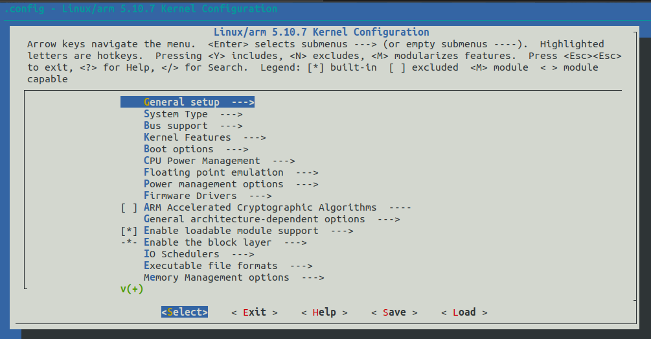Toggle Enable loadable module support checkbox

[x=129, y=231]
